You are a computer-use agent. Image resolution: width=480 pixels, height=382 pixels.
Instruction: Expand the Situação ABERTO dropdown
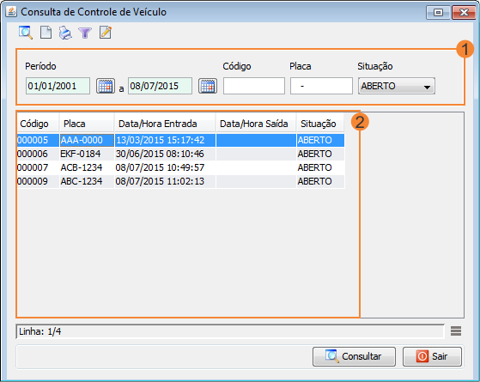(397, 86)
